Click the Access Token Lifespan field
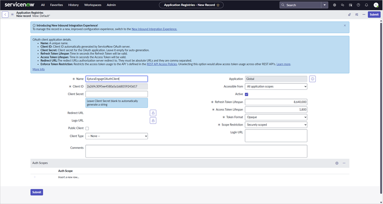Screen dimensions: 383x204 coord(276,109)
